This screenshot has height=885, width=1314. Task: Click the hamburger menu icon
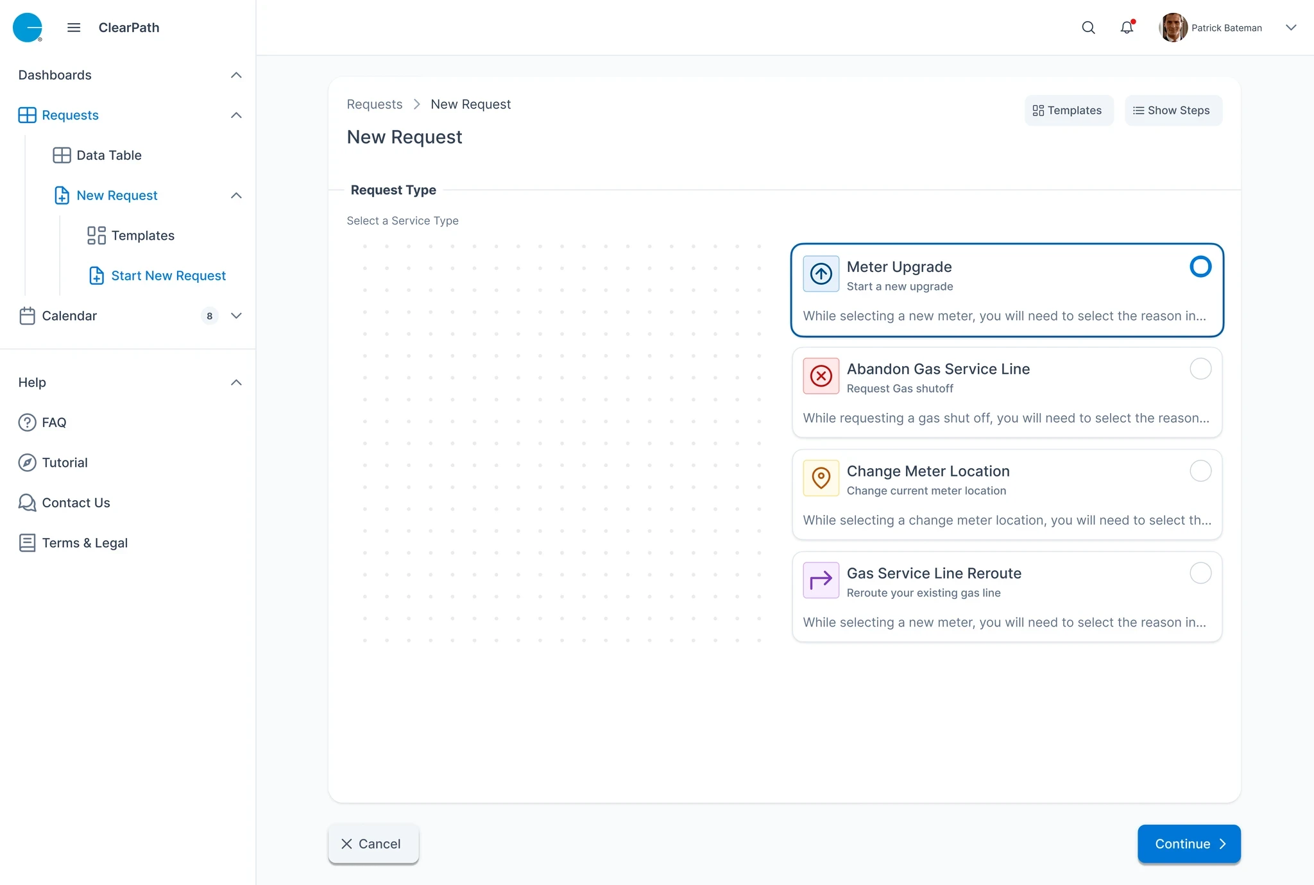[74, 28]
